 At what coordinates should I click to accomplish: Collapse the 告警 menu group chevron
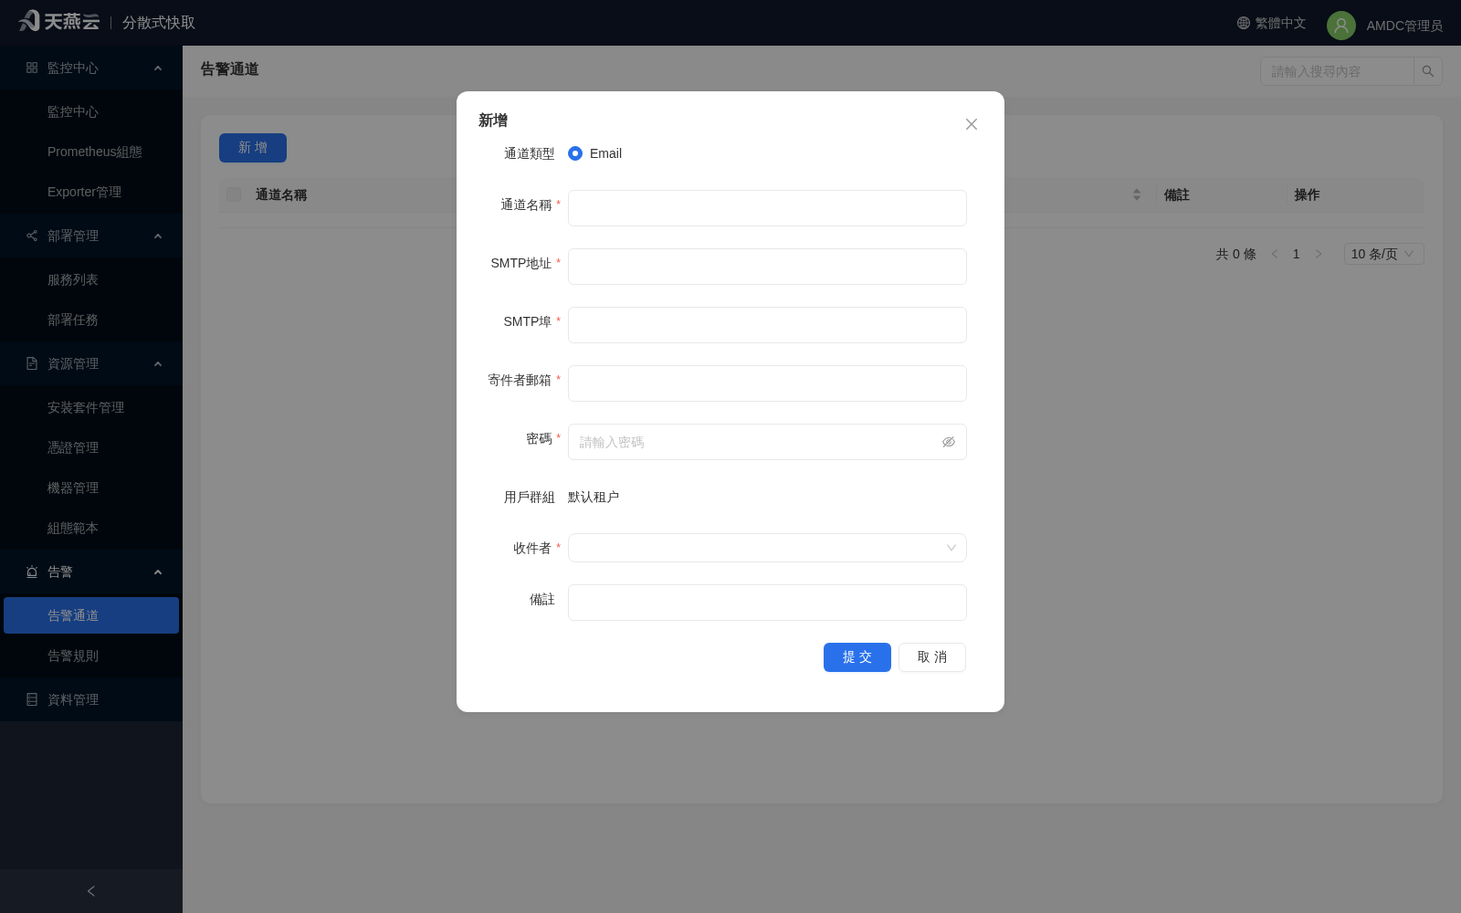point(158,572)
